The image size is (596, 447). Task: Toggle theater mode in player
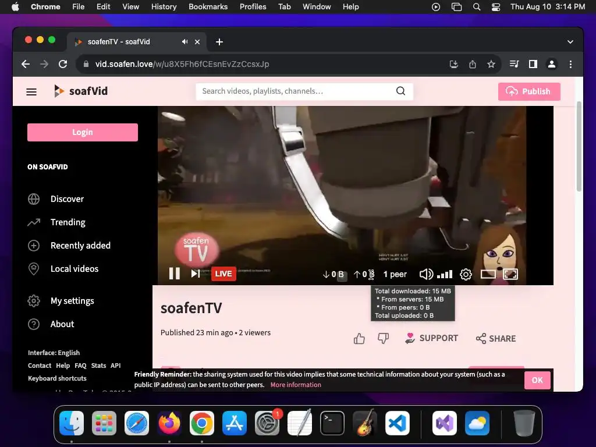point(488,274)
